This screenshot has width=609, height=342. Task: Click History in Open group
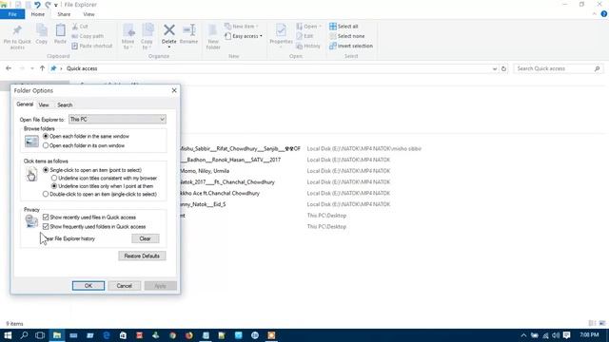pos(308,46)
